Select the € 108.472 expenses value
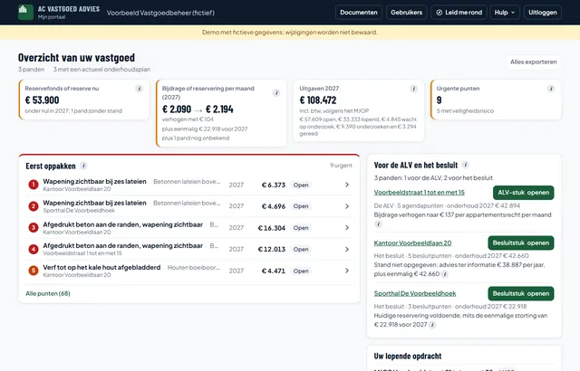580x371 pixels. [x=318, y=100]
